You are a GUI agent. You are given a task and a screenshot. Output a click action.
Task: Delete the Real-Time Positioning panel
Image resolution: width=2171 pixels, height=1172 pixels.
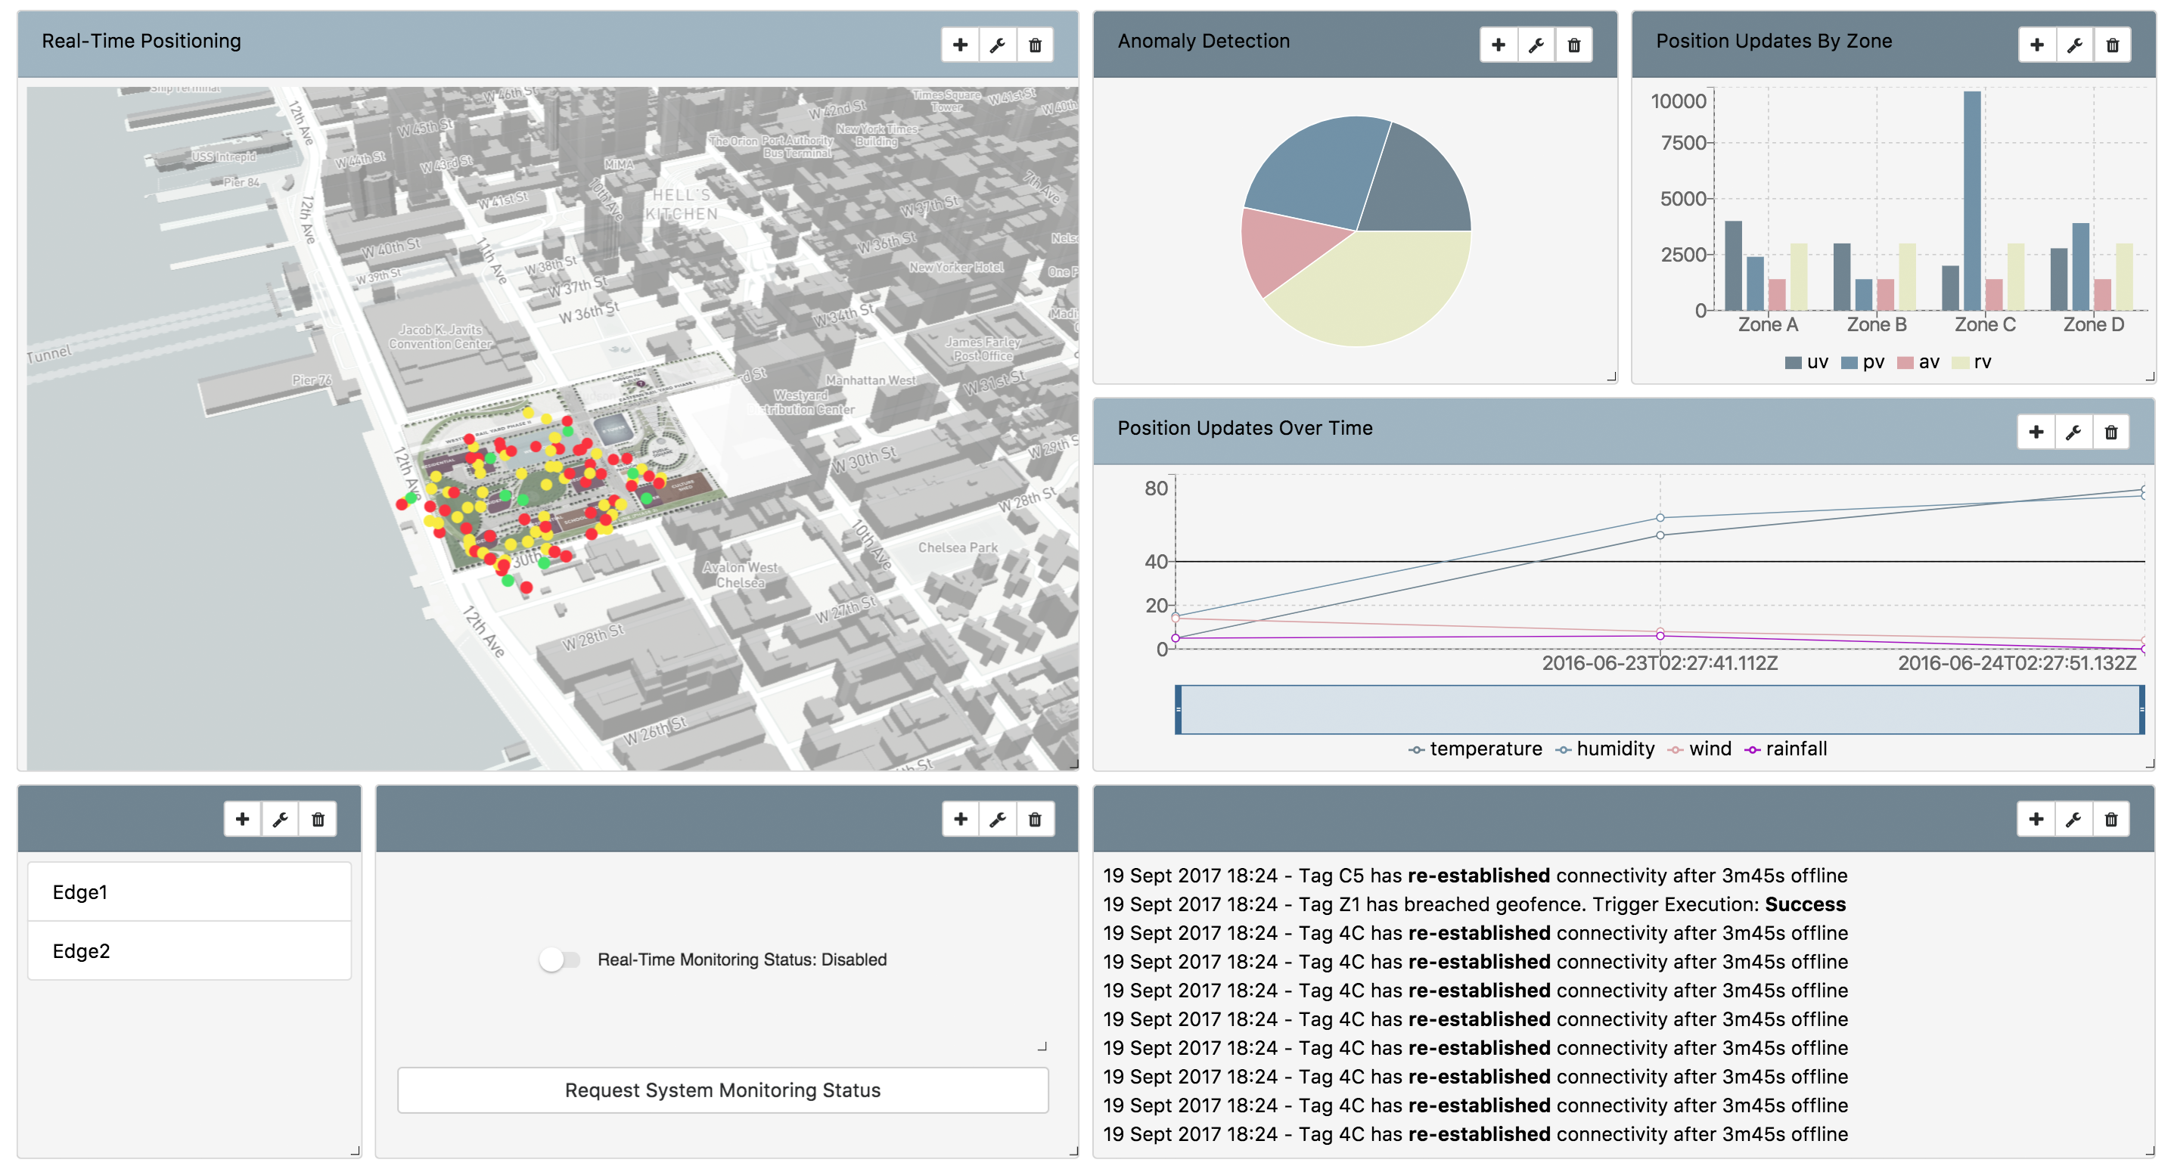(1035, 45)
